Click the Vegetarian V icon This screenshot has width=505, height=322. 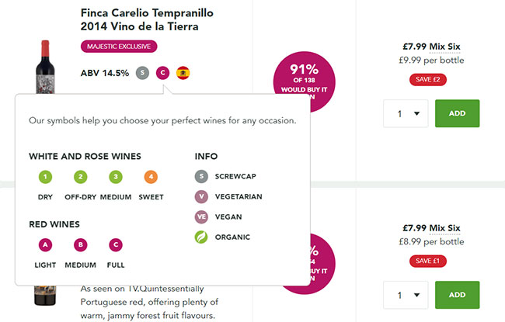(x=202, y=197)
